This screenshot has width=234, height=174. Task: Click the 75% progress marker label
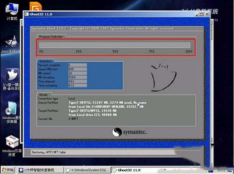click(151, 51)
